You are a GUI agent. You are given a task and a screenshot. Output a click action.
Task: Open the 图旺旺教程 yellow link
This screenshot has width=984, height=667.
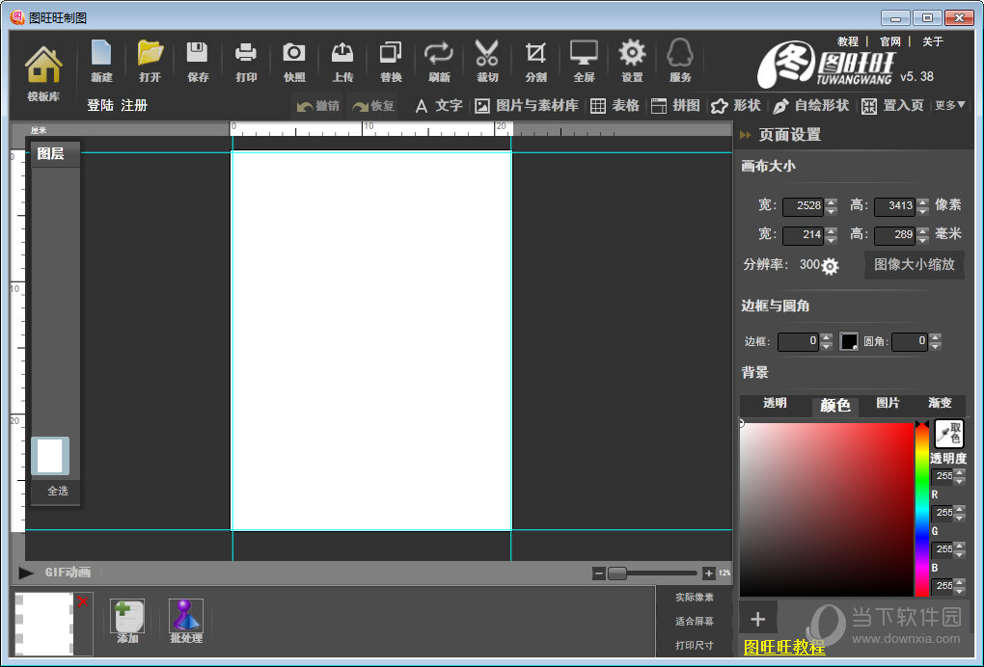pos(784,647)
